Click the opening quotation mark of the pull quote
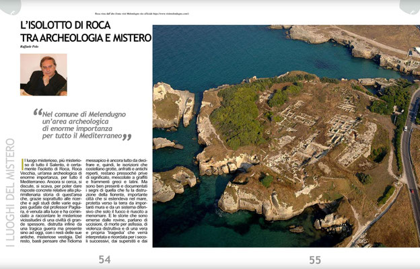 coord(38,112)
